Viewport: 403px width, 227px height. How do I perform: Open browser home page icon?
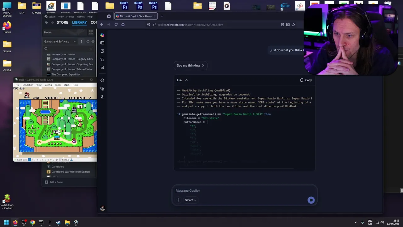(123, 25)
